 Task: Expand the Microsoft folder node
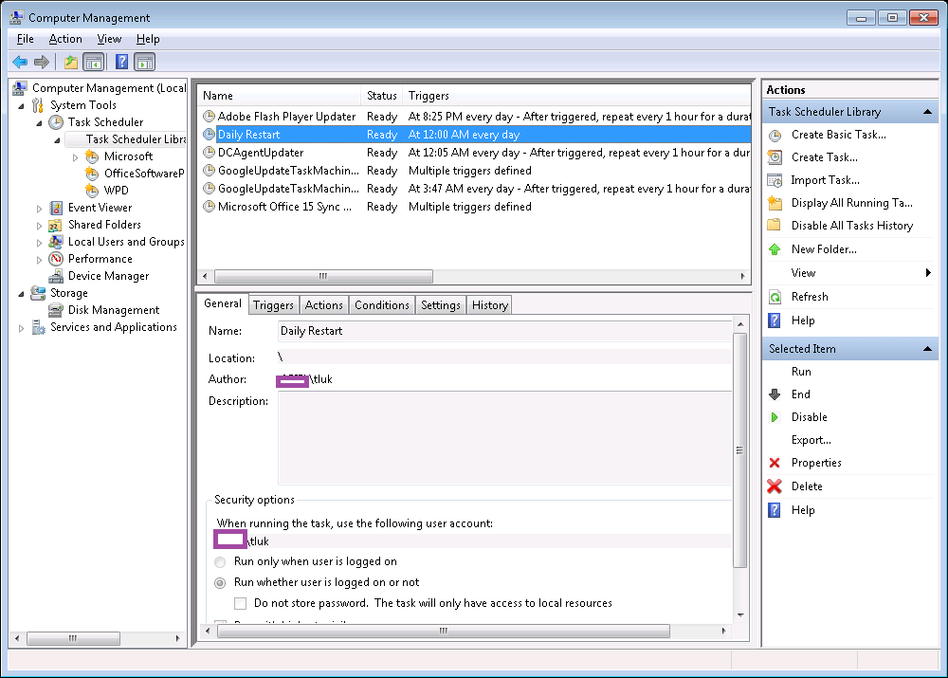[x=76, y=156]
